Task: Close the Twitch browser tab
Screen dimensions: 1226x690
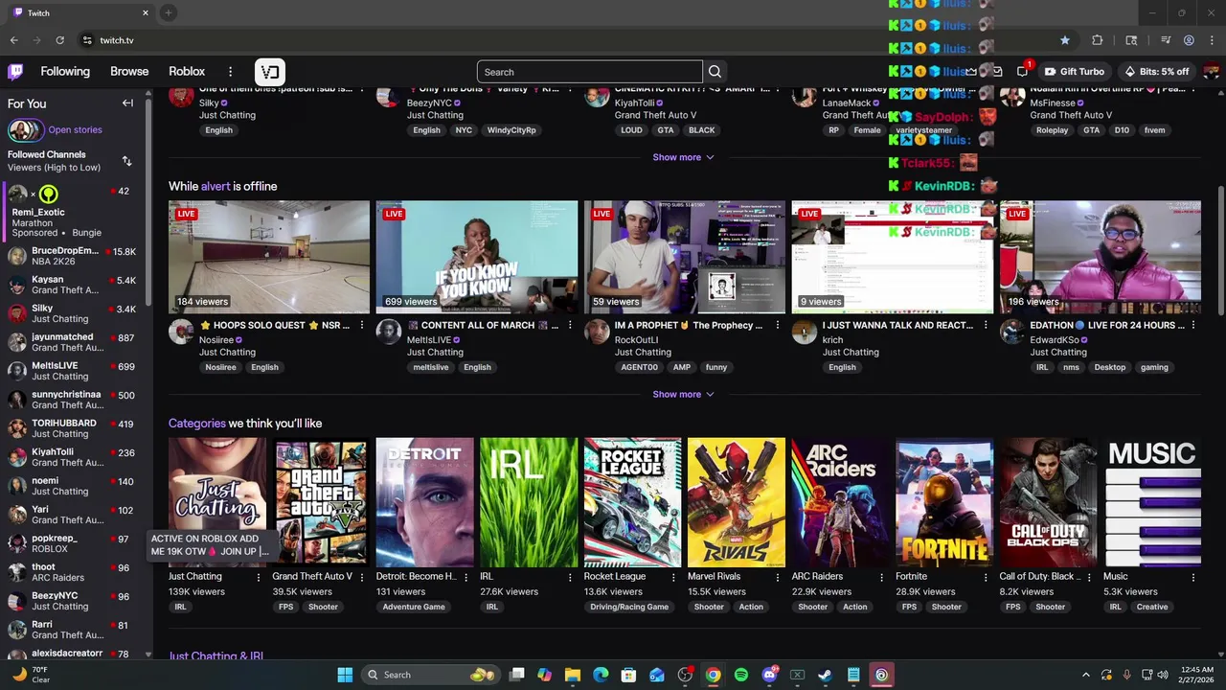Action: [x=146, y=12]
